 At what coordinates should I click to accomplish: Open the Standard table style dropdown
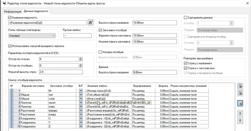(32, 36)
